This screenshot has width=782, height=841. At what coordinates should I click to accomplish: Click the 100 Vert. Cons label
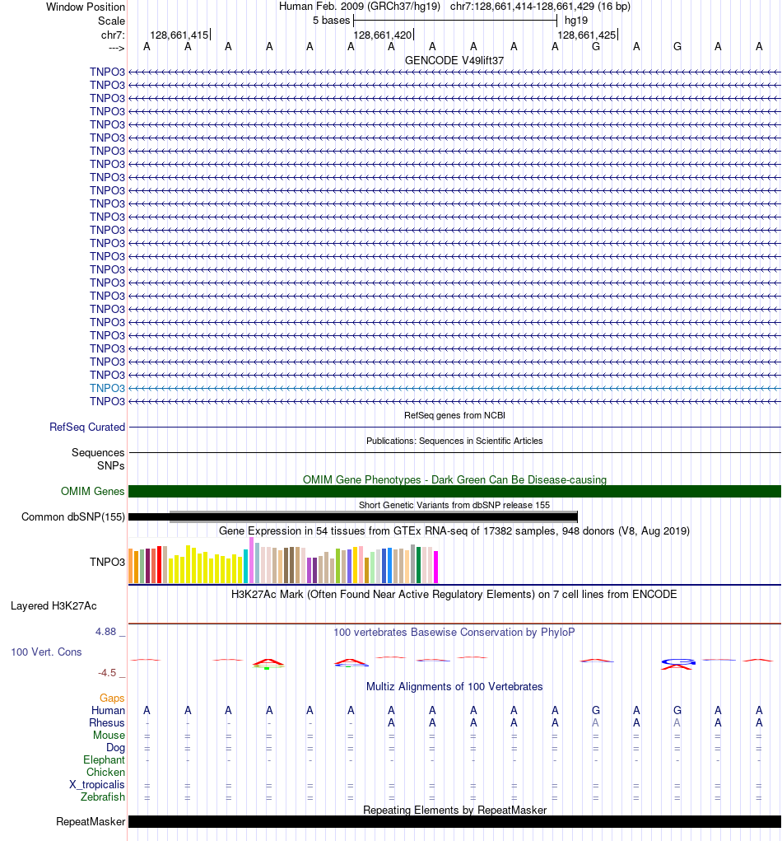(x=46, y=652)
